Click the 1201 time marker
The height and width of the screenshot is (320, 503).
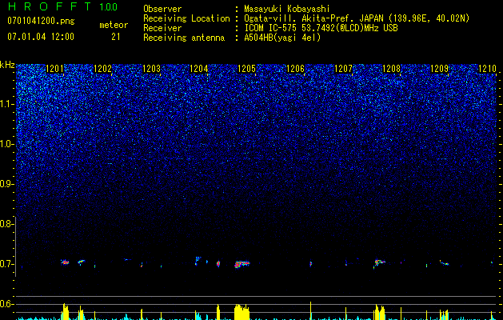pos(55,69)
